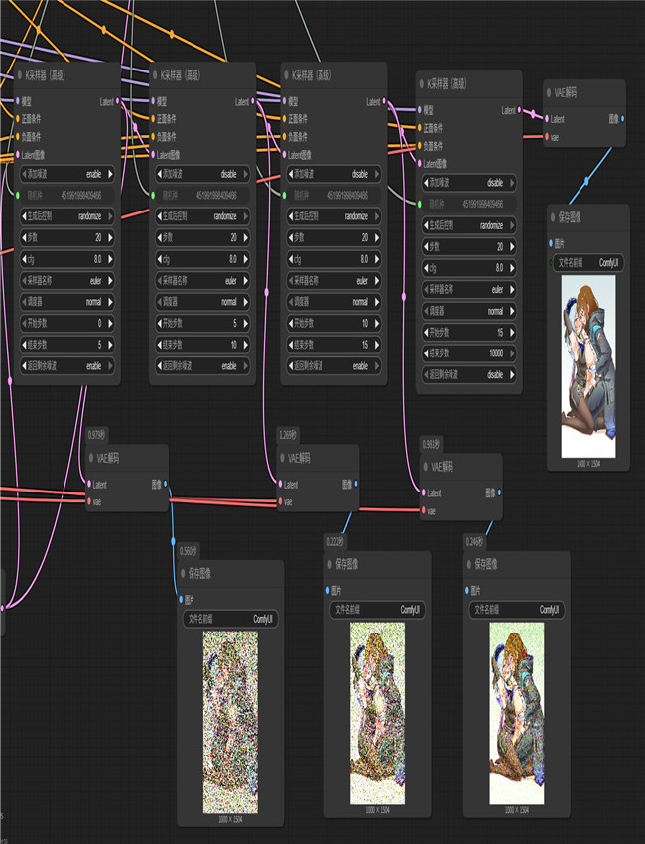Viewport: 645px width, 844px height.
Task: Decrease cfg with left arrow on leftmost K采样器
Action: click(23, 259)
